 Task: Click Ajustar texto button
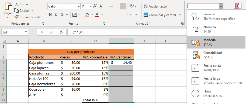(155, 6)
